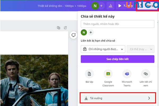Share to Google Classroom
This screenshot has width=159, height=106.
(108, 78)
